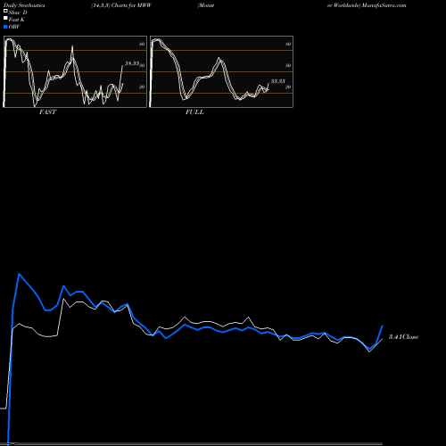Click the FULL chart label
Viewport: 446px width, 446px height.
coord(194,112)
